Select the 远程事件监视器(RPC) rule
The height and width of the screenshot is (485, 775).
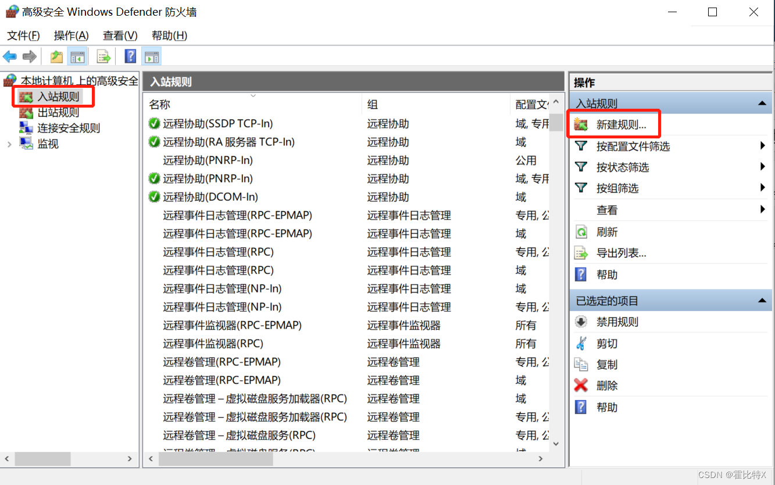[213, 344]
